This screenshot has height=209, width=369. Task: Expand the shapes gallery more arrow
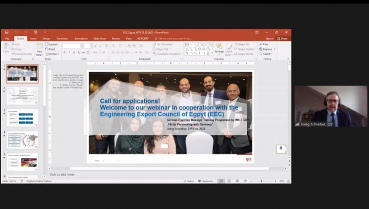(212, 53)
